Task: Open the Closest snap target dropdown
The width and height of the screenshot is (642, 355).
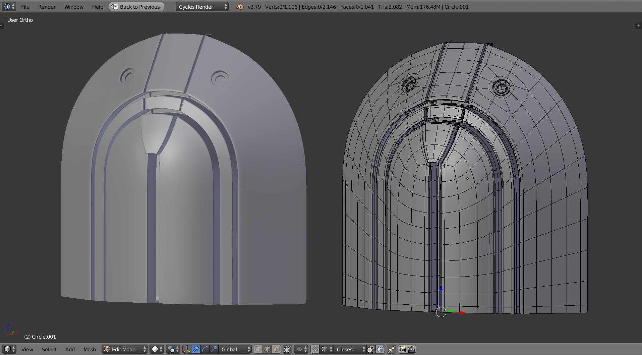Action: (350, 349)
